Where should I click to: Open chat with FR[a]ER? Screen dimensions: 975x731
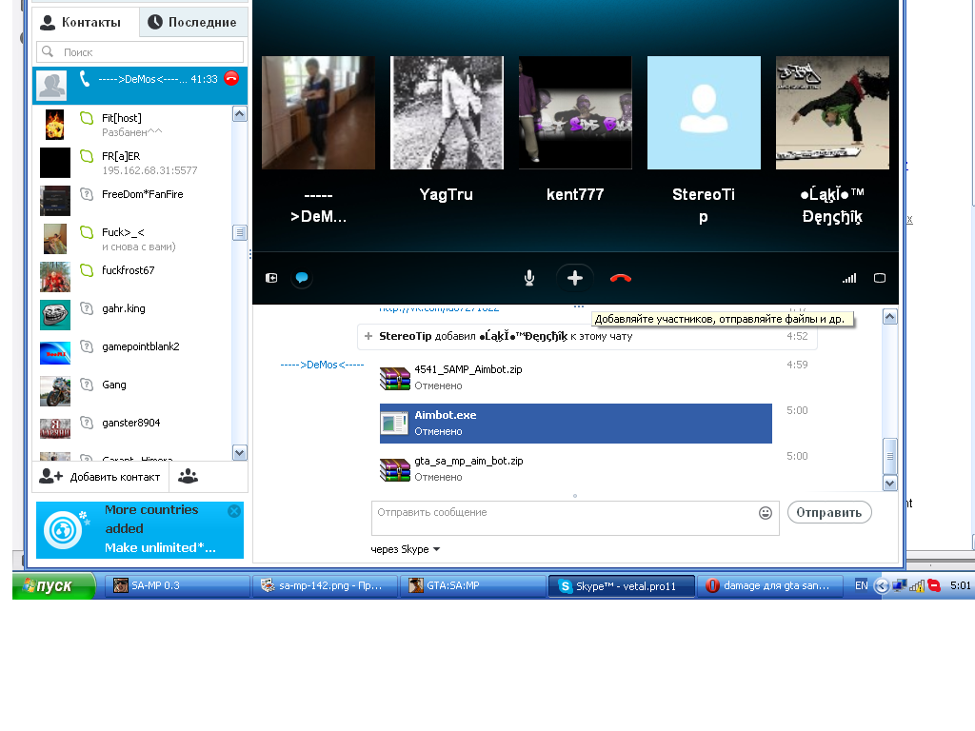[131, 162]
